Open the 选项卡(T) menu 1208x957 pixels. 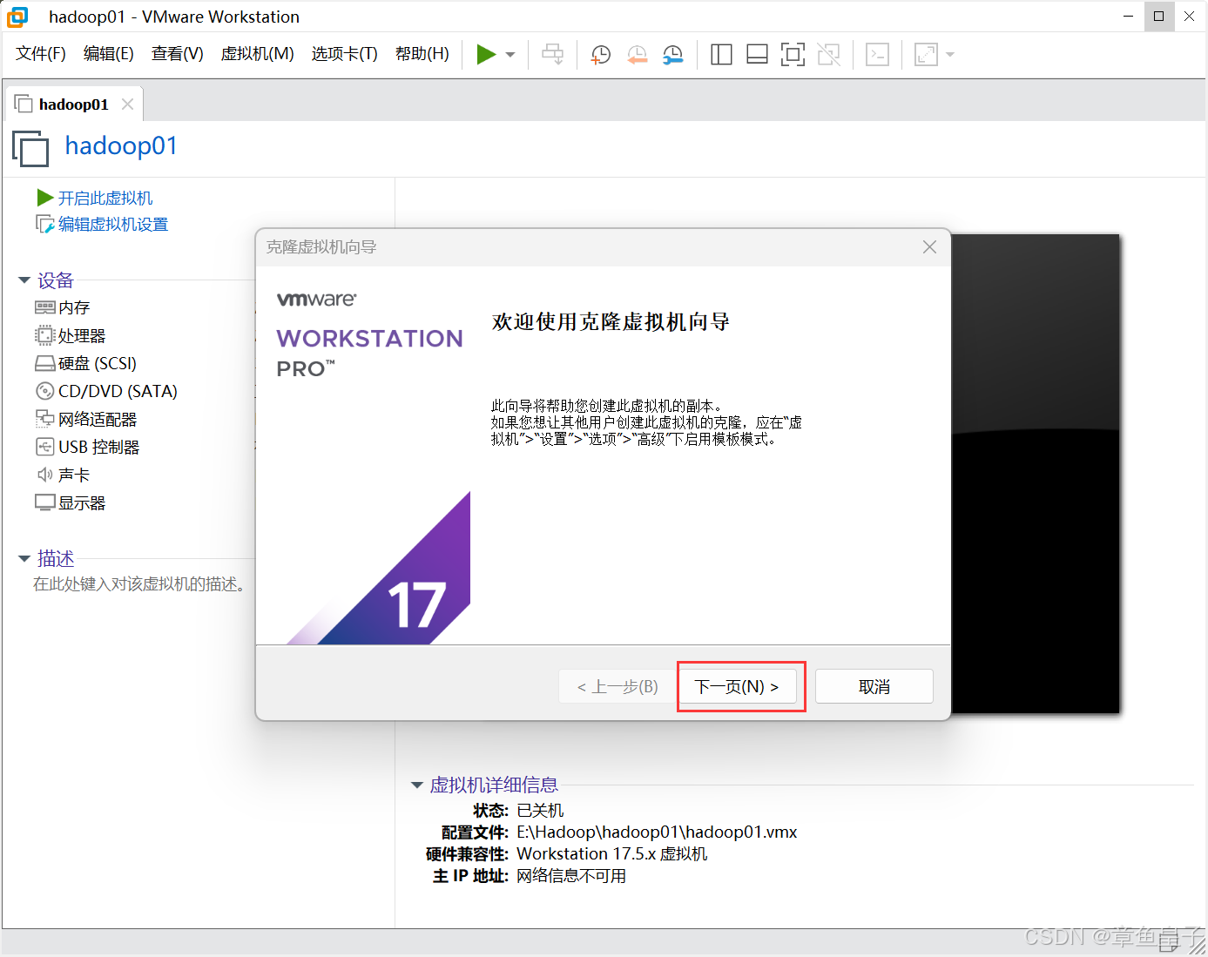click(x=345, y=54)
